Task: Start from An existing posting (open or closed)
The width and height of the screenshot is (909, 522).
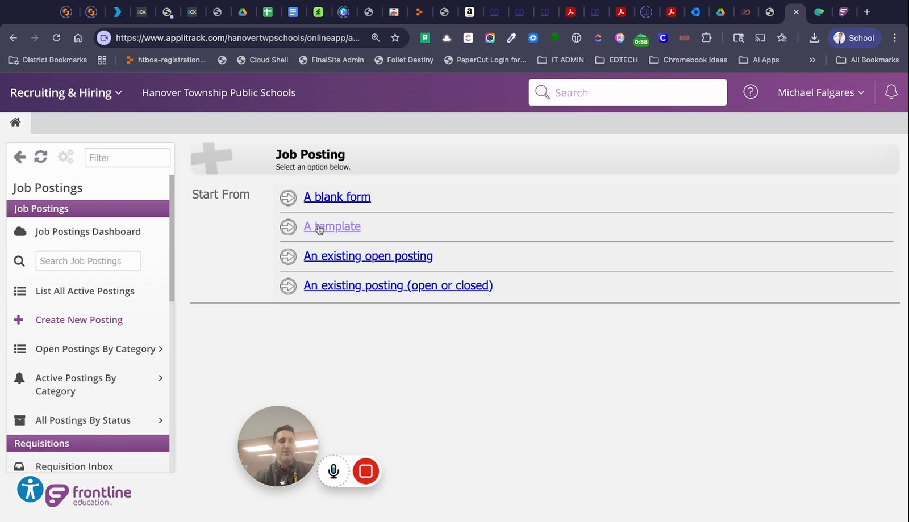Action: (x=398, y=285)
